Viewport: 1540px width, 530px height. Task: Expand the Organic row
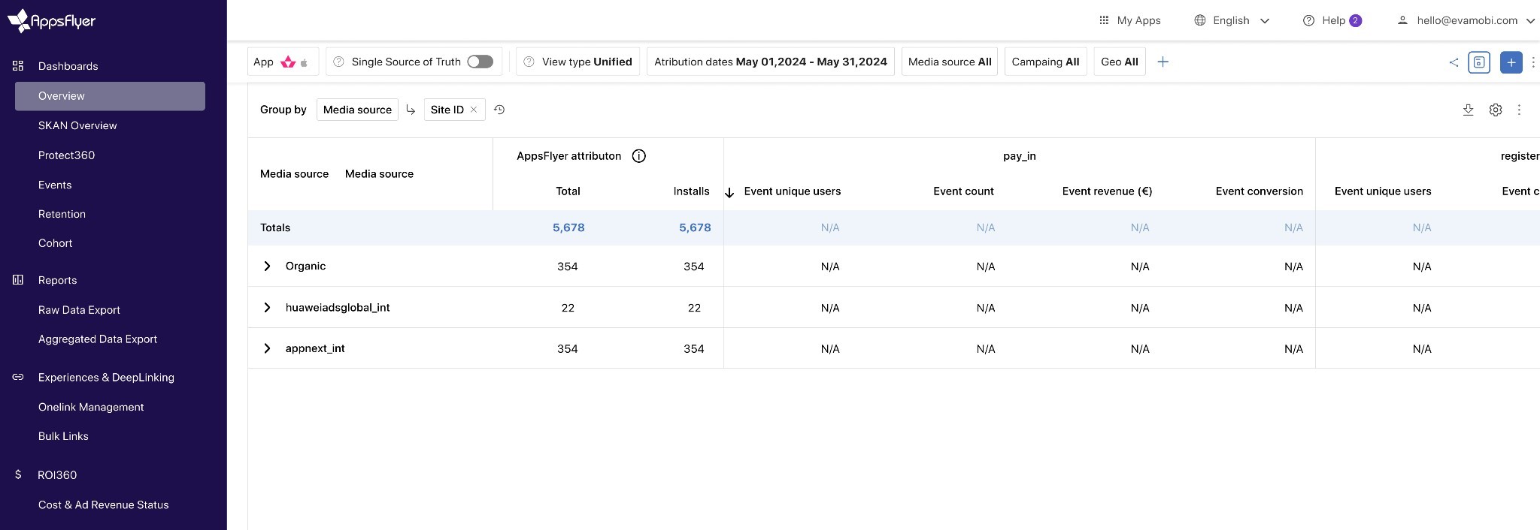click(267, 266)
